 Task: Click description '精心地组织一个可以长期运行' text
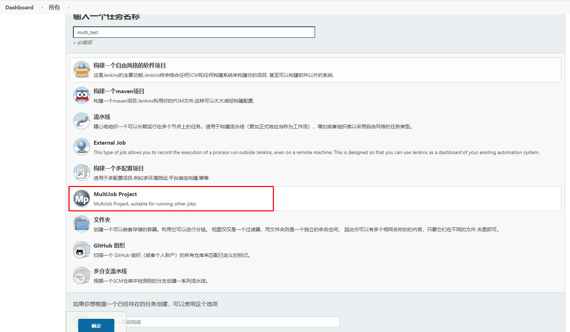coord(253,127)
